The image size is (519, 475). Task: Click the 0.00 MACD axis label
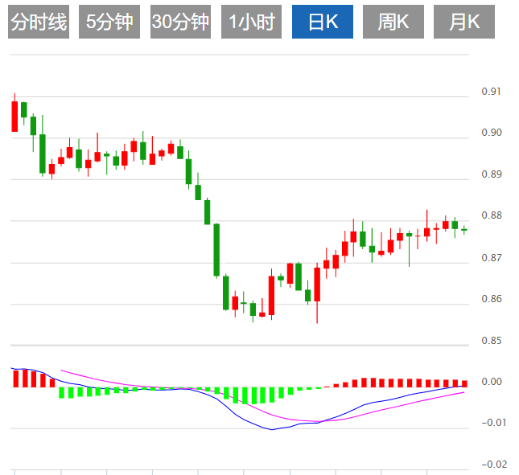pyautogui.click(x=491, y=382)
